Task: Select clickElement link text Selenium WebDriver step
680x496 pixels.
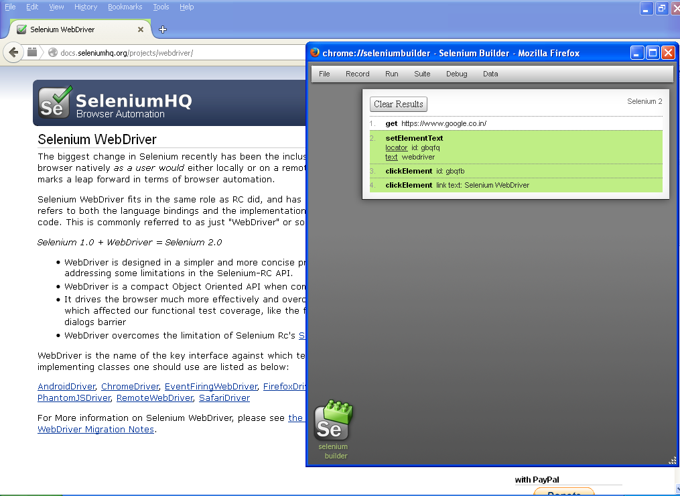Action: pos(516,185)
